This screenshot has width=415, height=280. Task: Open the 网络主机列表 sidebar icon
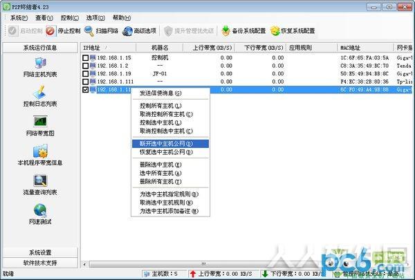point(40,63)
